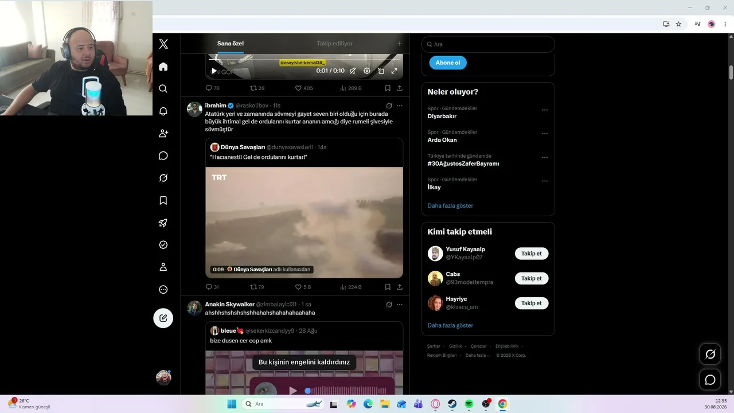Switch to the Takip ediliyor tab
734x413 pixels.
(x=335, y=44)
